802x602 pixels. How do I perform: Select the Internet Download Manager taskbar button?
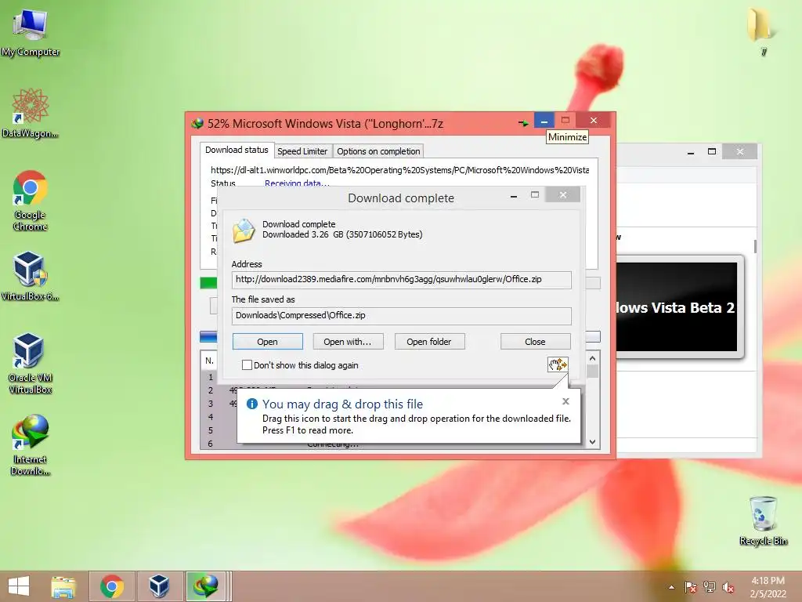pyautogui.click(x=206, y=586)
